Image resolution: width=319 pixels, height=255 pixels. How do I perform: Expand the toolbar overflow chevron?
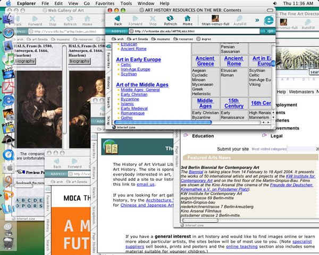[257, 20]
